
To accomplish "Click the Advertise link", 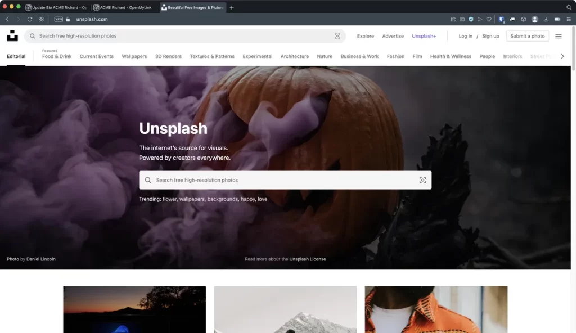I will (393, 36).
